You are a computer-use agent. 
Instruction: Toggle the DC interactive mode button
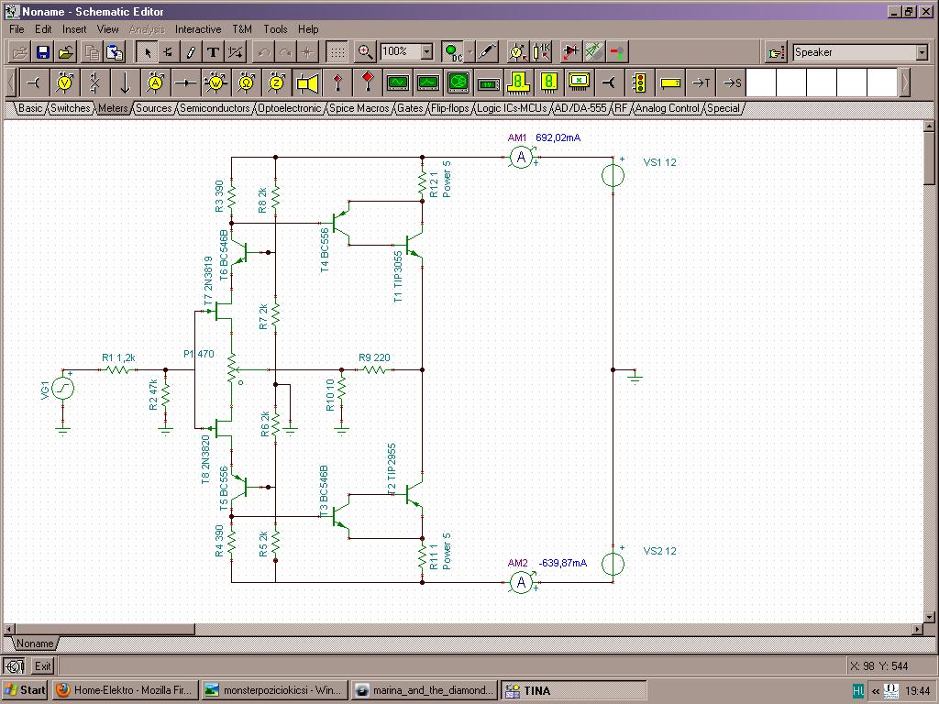453,52
